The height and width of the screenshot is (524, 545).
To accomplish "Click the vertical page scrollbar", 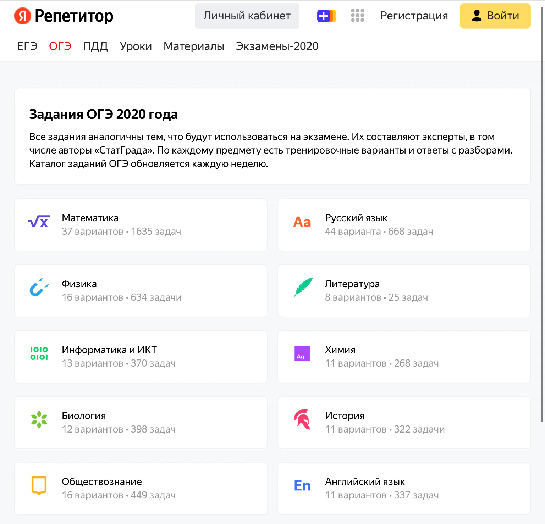I will coord(541,213).
